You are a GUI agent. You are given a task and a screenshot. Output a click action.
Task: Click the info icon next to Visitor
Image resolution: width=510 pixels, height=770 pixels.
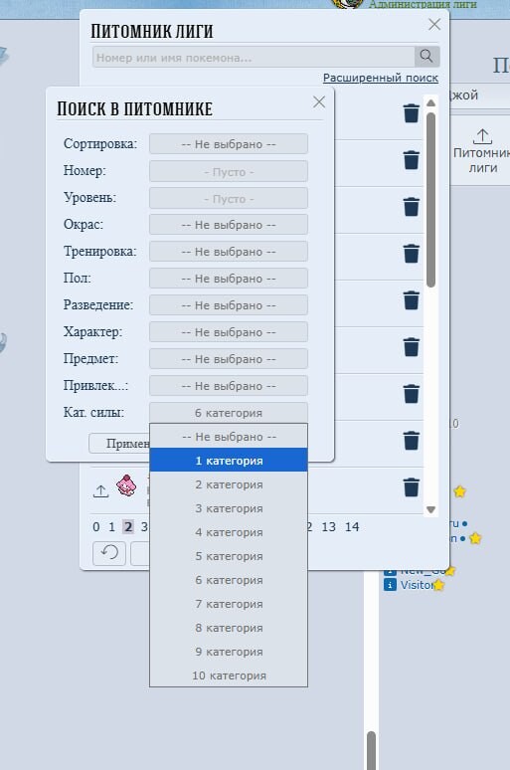[390, 585]
